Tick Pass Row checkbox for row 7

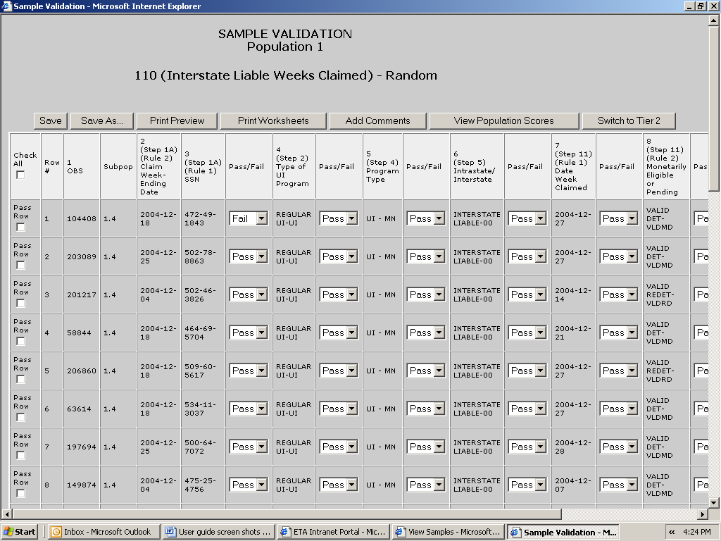20,456
